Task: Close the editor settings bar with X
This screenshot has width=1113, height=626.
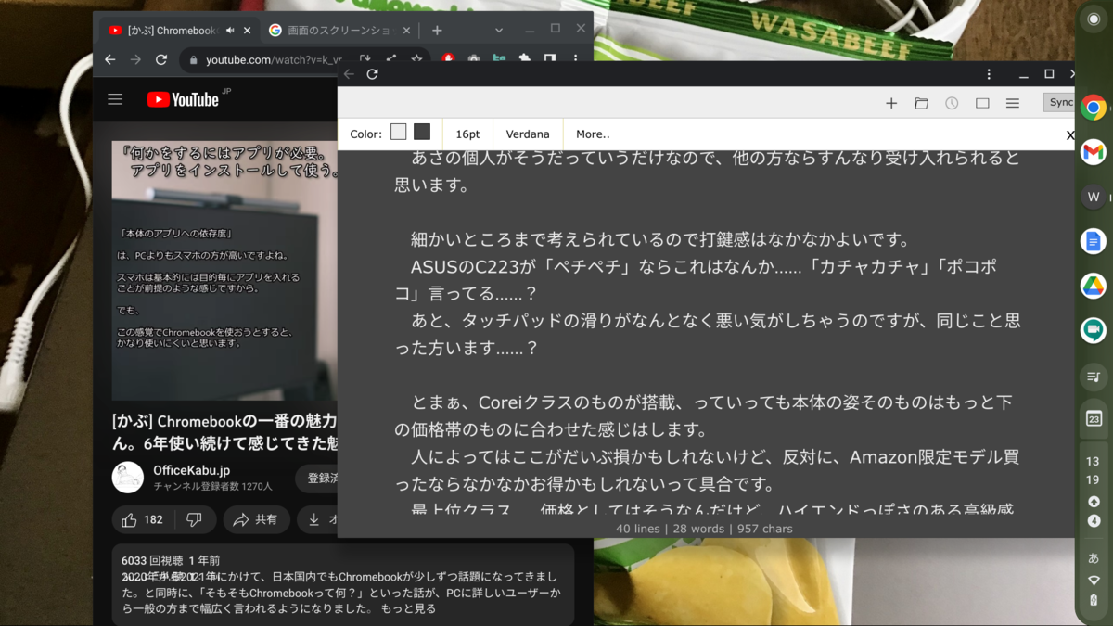Action: pos(1069,135)
